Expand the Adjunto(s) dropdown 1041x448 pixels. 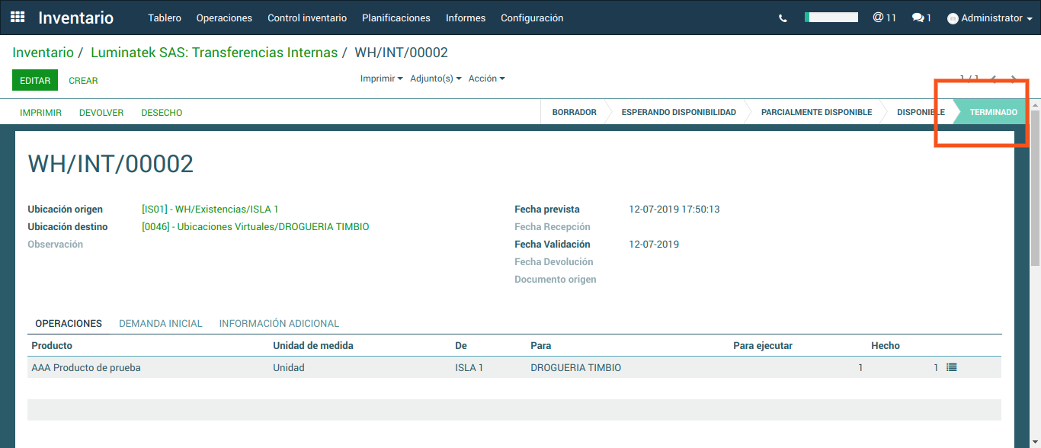tap(436, 78)
